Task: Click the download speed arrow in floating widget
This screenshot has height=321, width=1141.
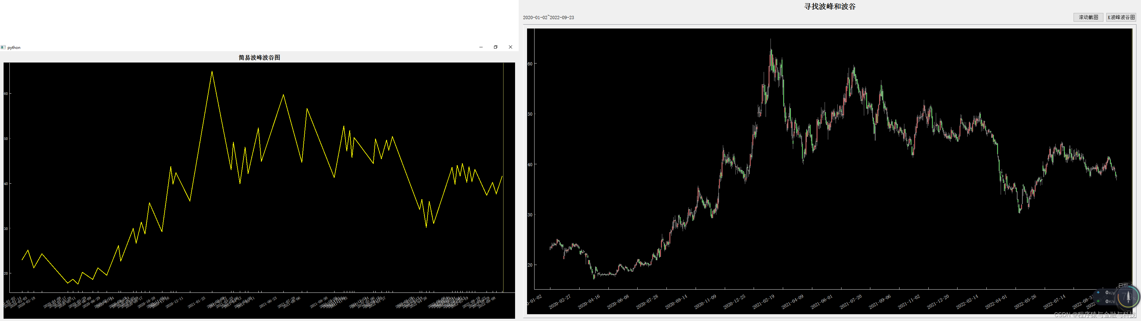Action: 1098,301
